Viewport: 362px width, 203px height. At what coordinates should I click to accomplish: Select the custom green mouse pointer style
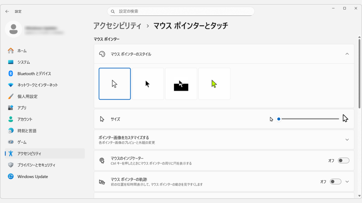coord(214,84)
